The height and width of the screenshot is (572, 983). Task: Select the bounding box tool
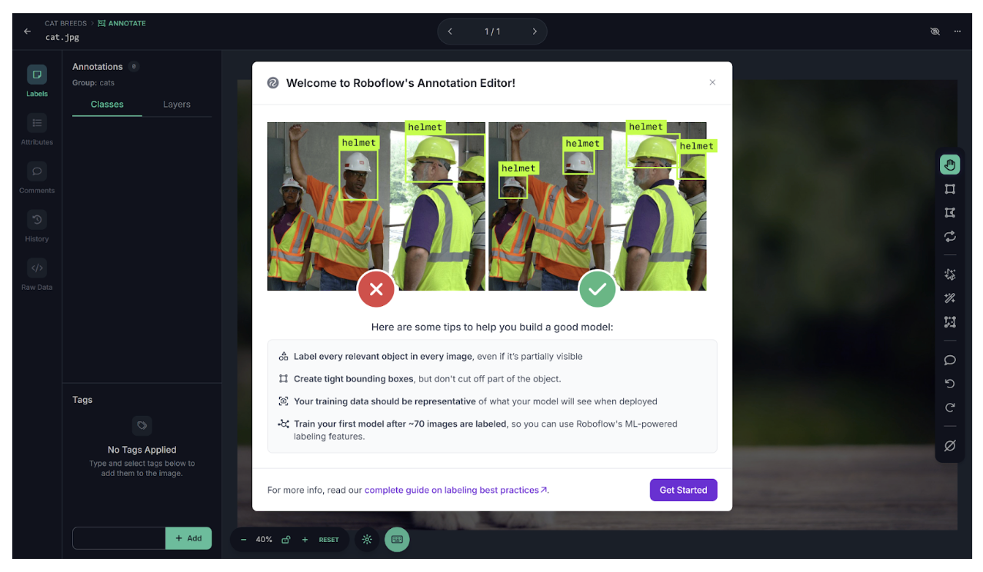950,189
